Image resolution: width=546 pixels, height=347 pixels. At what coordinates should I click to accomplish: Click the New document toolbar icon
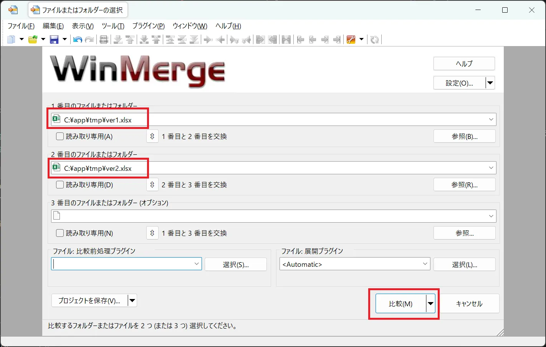click(x=11, y=39)
